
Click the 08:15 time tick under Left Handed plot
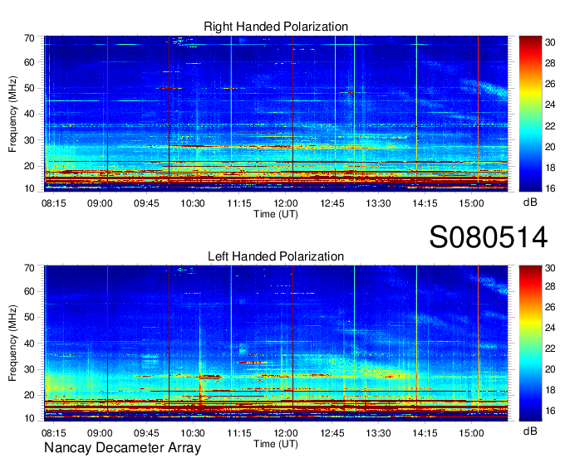(x=54, y=433)
